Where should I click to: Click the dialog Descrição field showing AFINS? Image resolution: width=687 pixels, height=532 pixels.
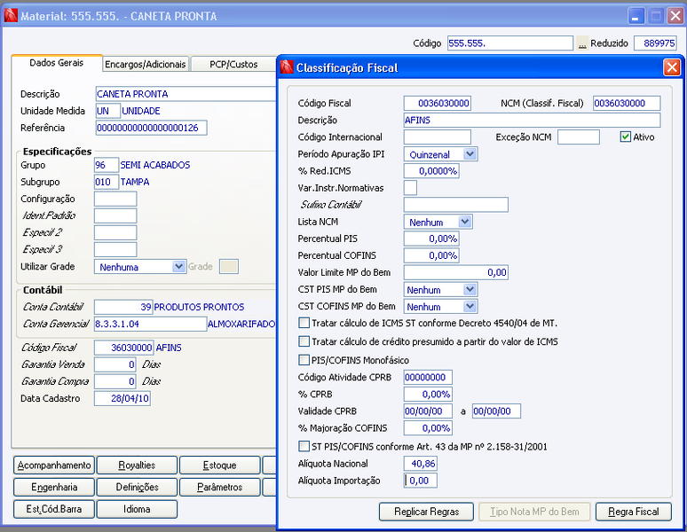[532, 121]
